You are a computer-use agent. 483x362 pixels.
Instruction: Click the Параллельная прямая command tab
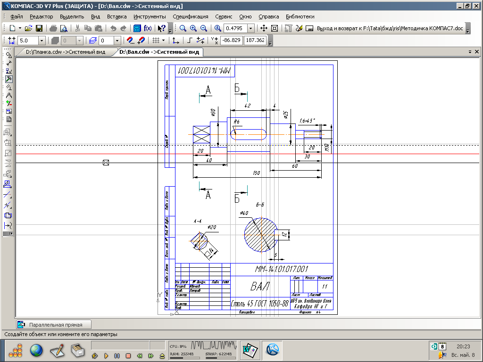tap(54, 325)
